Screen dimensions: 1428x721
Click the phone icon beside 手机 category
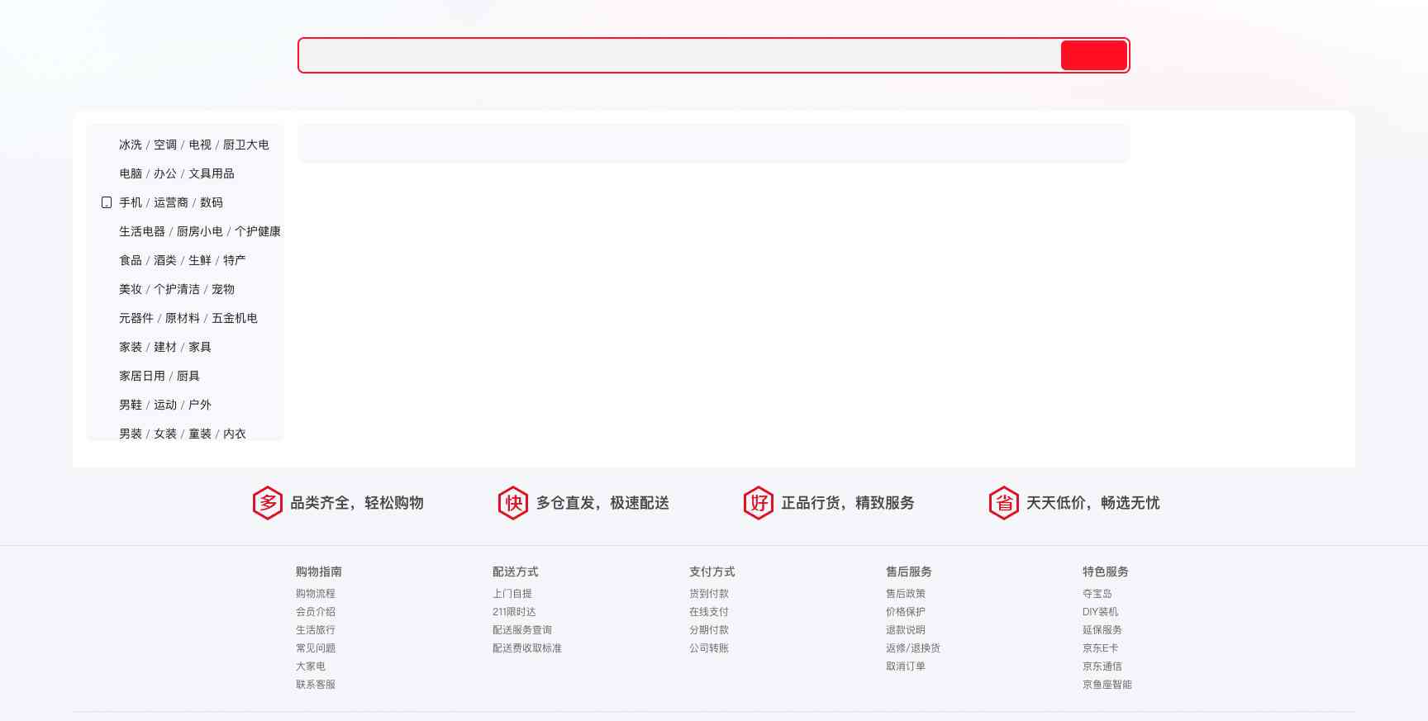click(107, 202)
